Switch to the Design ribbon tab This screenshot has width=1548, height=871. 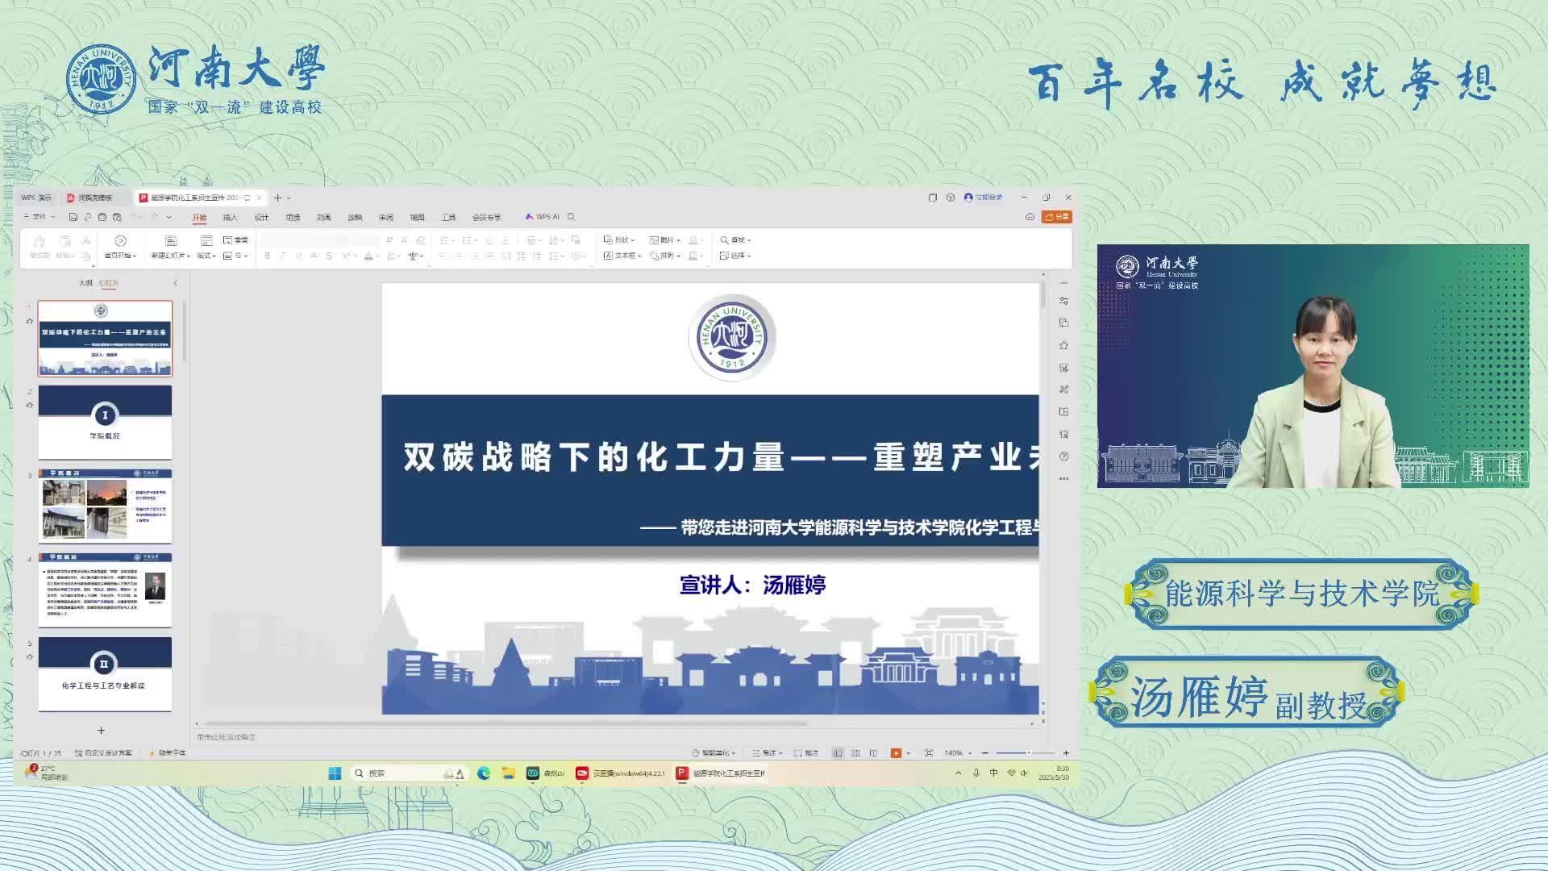click(x=261, y=218)
